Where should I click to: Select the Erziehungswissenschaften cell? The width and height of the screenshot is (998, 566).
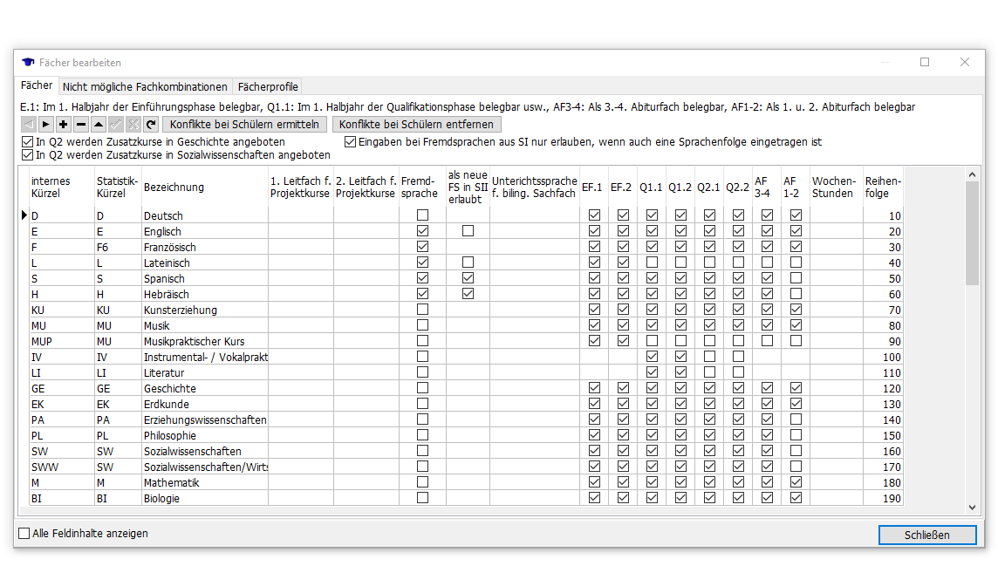pyautogui.click(x=205, y=419)
